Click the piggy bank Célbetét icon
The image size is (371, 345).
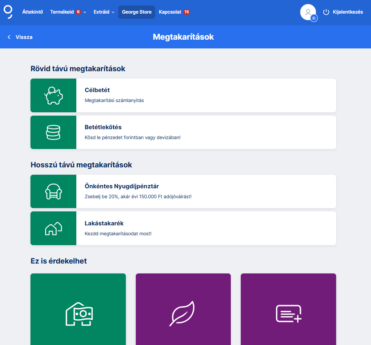(x=54, y=95)
